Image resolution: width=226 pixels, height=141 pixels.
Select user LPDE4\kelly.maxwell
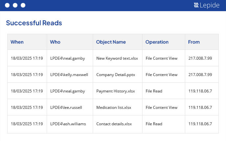pos(69,75)
